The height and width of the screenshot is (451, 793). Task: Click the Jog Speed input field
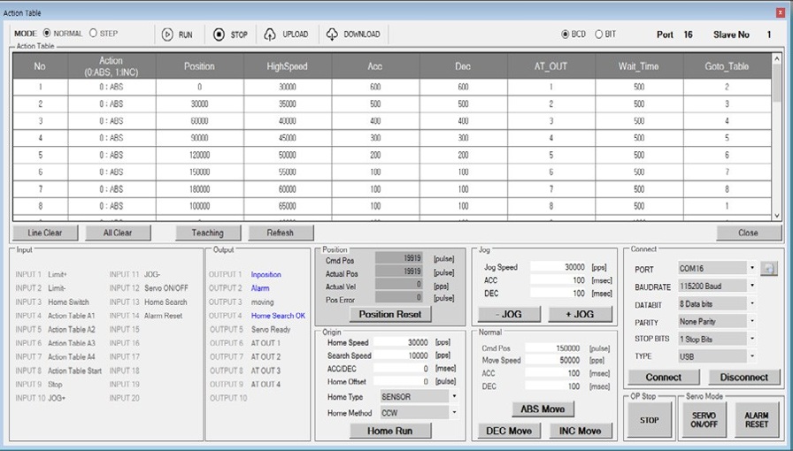pyautogui.click(x=558, y=267)
